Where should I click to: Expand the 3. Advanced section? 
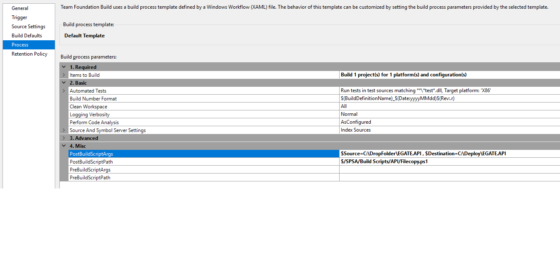tap(64, 138)
